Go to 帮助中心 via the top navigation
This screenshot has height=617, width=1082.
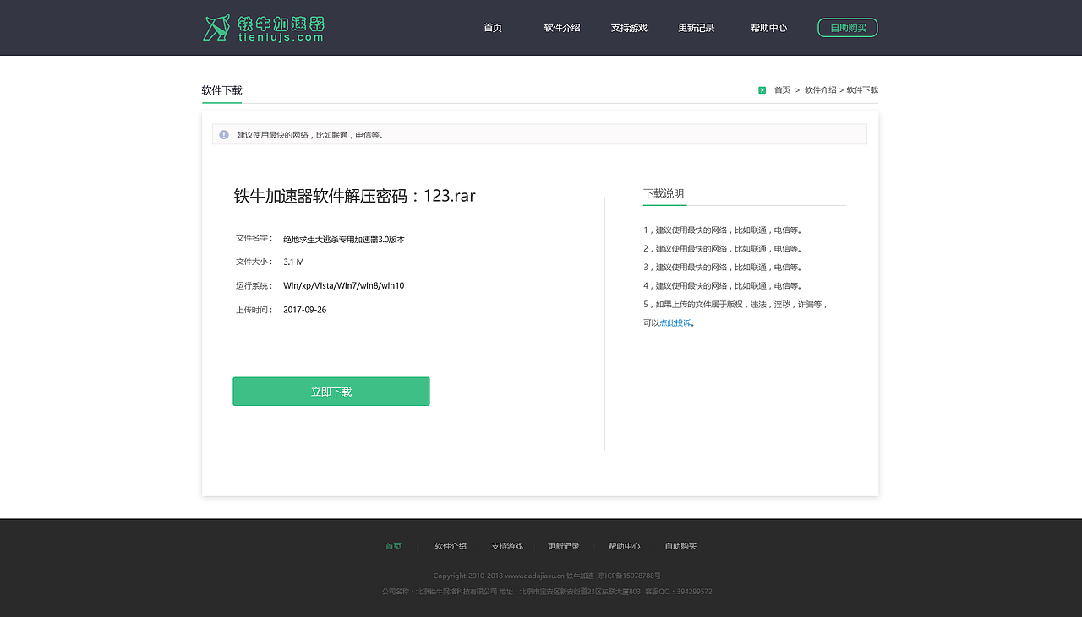pos(769,27)
